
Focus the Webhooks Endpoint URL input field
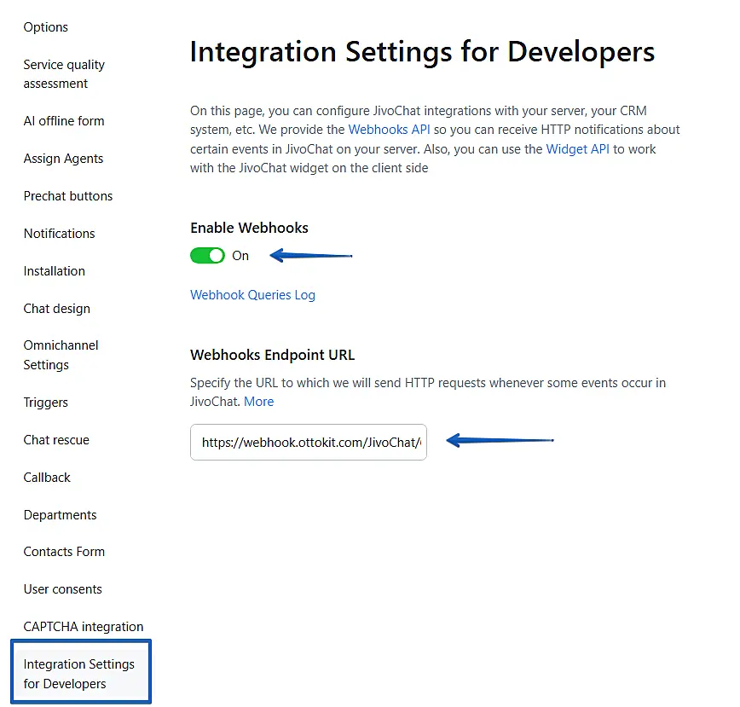pos(308,443)
